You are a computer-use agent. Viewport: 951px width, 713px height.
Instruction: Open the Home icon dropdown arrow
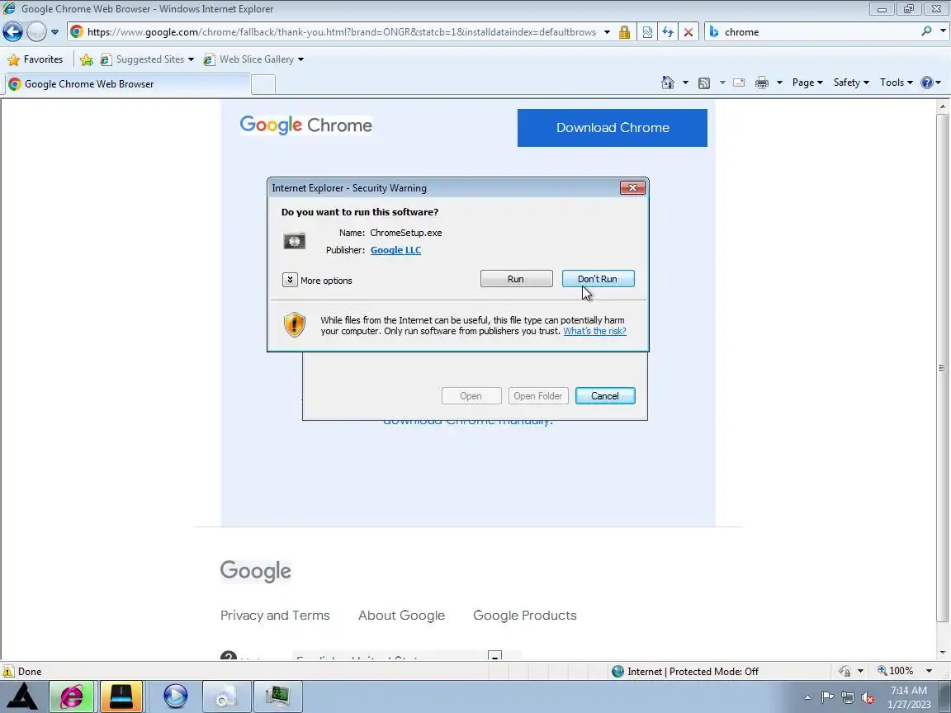pos(685,83)
